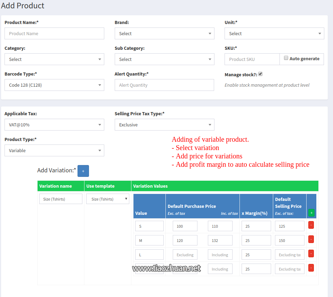
Task: Open the Unit dropdown
Action: (274, 33)
